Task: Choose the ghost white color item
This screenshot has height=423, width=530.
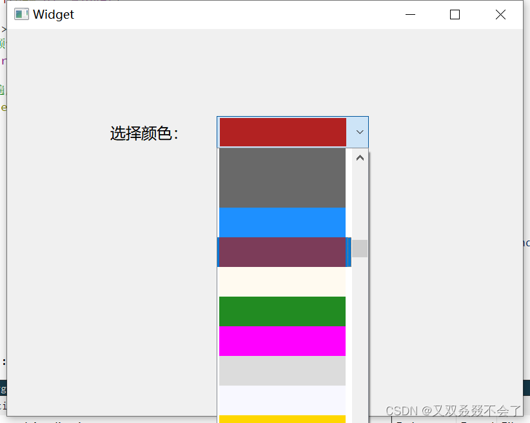Action: coord(282,400)
